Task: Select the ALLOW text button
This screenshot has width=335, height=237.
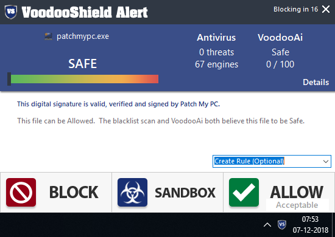Action: pos(297,192)
